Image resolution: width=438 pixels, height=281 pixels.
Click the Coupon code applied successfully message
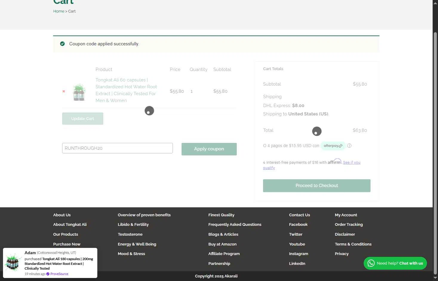pos(104,44)
